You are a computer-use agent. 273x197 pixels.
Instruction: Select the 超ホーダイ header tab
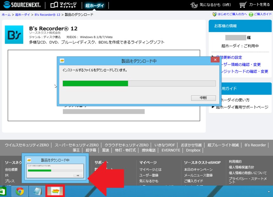pyautogui.click(x=95, y=5)
